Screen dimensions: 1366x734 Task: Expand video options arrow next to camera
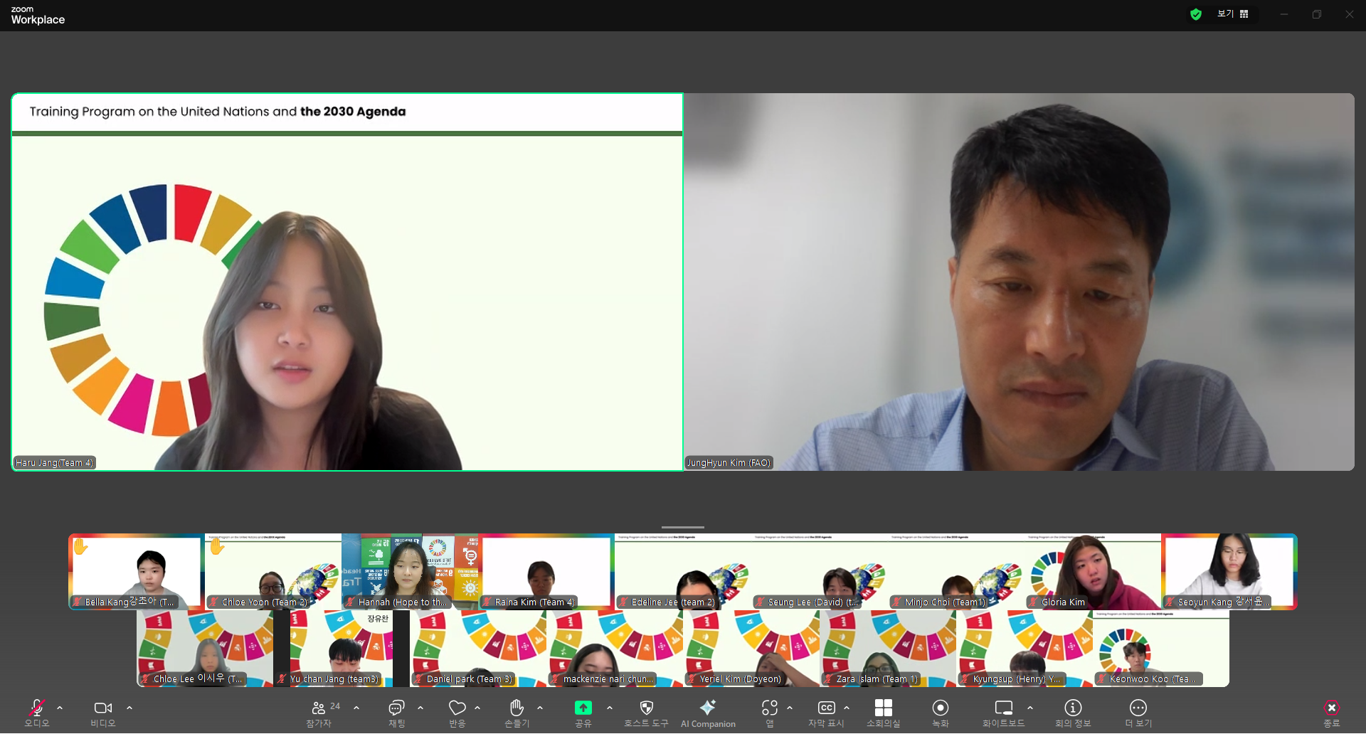(x=129, y=708)
